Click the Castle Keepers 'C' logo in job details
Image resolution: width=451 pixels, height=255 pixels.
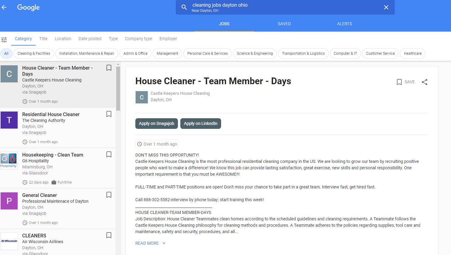tap(142, 97)
